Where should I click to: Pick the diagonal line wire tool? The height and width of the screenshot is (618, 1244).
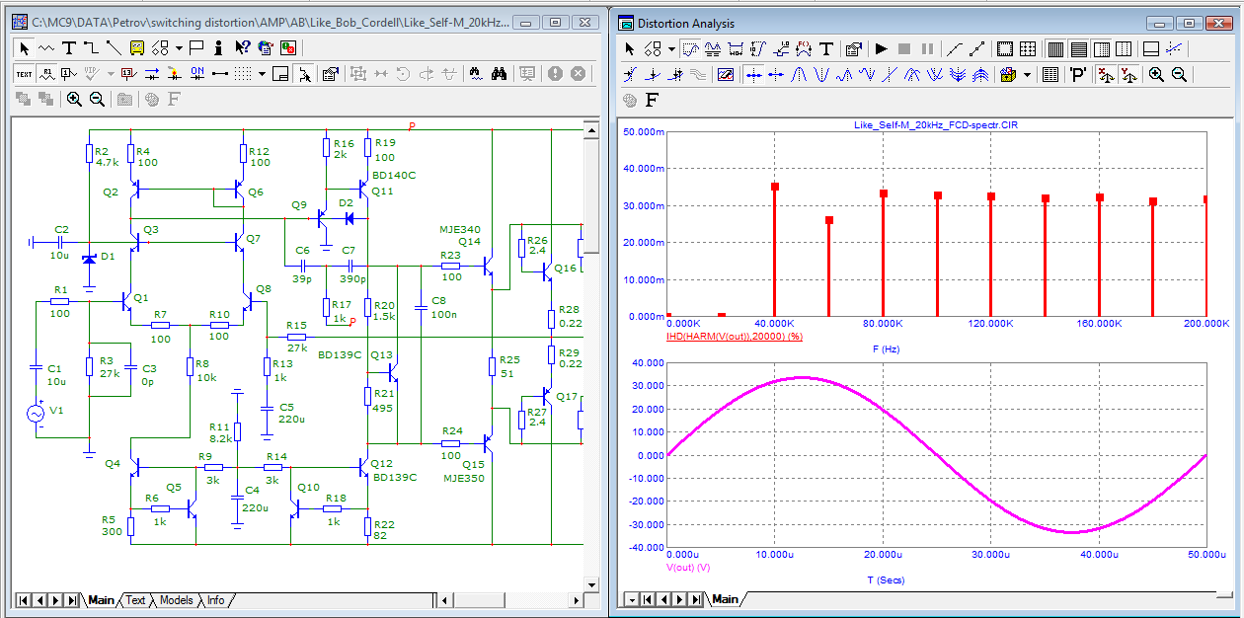(114, 47)
